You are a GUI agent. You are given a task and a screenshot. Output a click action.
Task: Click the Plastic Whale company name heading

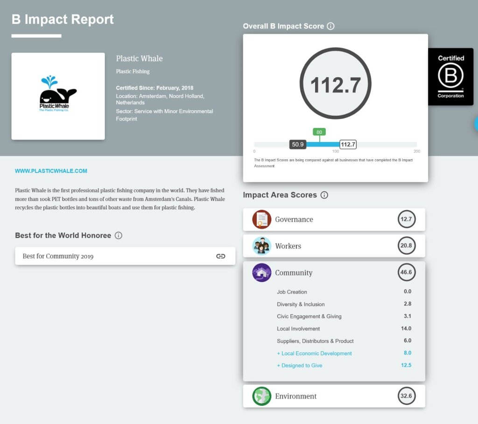coord(139,58)
